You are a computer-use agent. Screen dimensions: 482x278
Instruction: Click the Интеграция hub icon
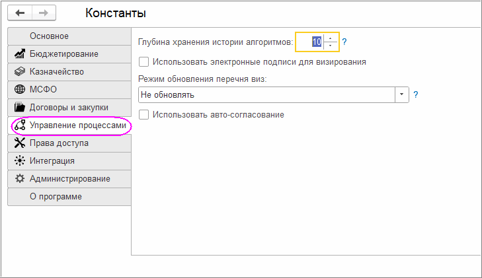tap(20, 161)
